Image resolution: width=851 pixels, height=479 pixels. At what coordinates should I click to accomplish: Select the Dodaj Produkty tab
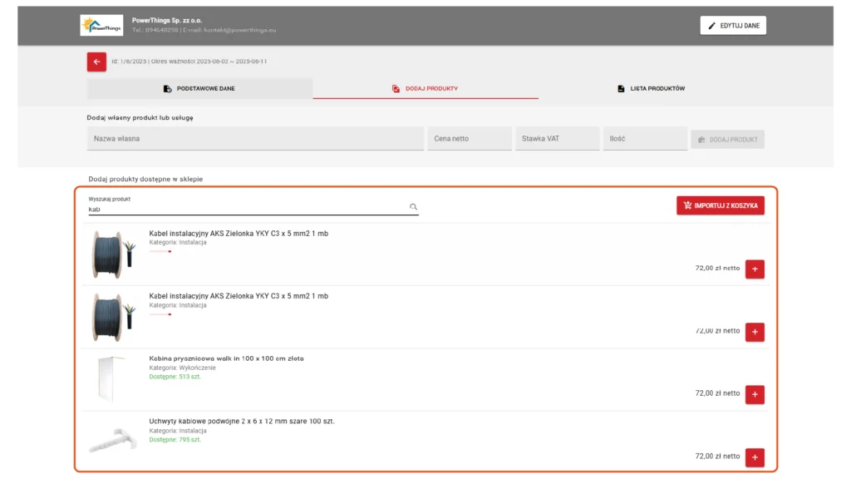pyautogui.click(x=425, y=88)
